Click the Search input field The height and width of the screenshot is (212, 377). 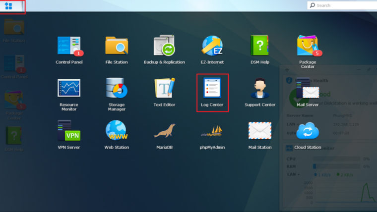(342, 5)
